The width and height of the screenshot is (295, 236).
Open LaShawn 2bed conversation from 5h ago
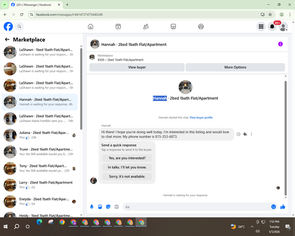pos(40,86)
